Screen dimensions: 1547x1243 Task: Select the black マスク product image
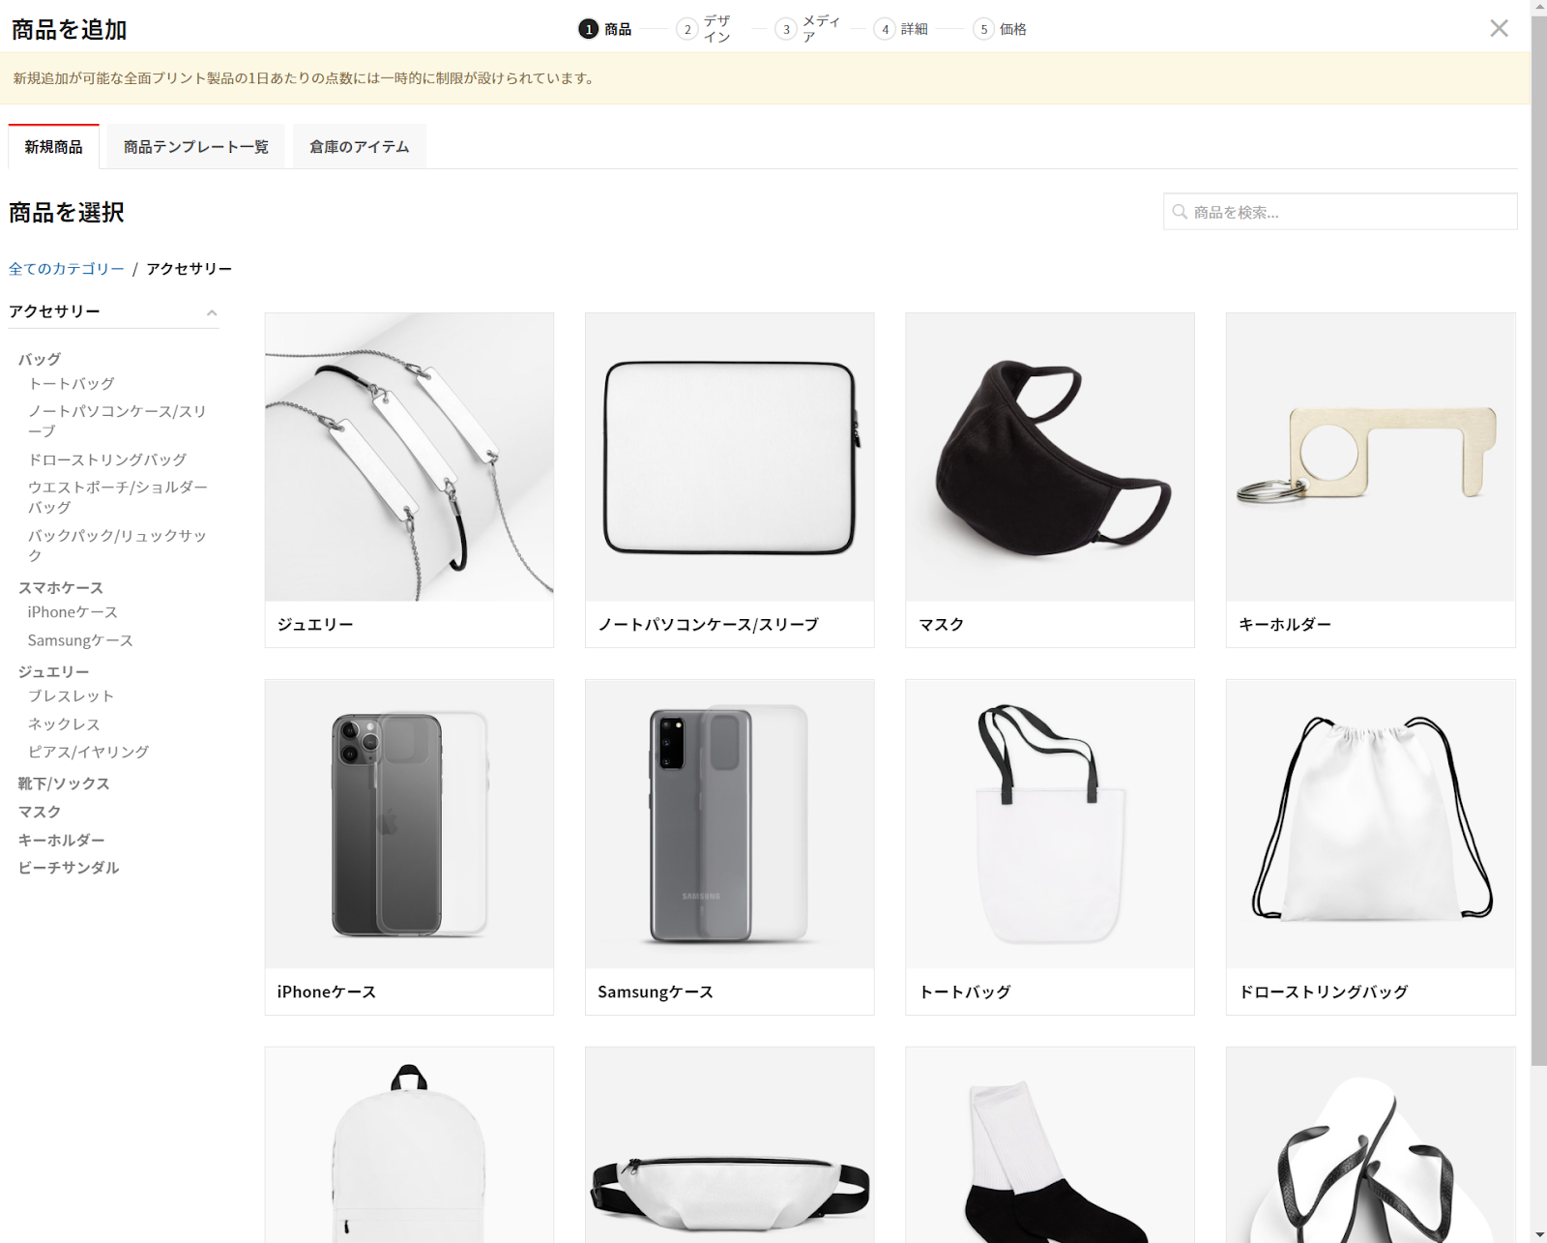tap(1050, 457)
